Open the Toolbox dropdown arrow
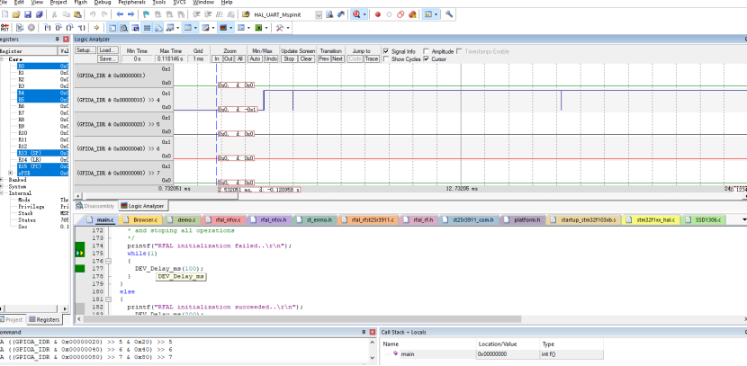This screenshot has height=366, width=747. [x=288, y=28]
